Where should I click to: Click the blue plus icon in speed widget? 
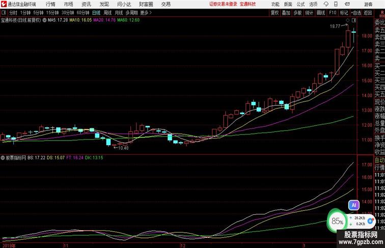click(x=370, y=221)
